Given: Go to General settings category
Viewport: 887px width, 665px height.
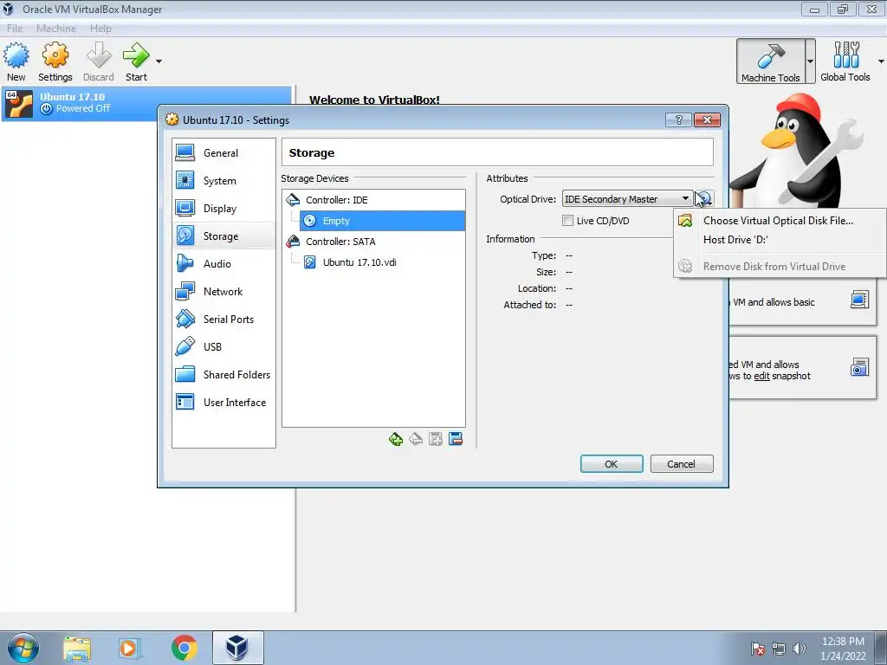Looking at the screenshot, I should coord(223,152).
